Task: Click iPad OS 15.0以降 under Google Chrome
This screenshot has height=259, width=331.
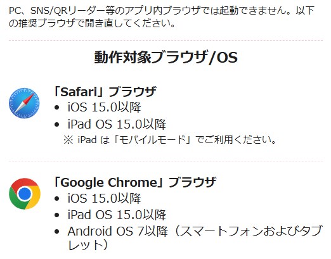Action: [x=117, y=215]
